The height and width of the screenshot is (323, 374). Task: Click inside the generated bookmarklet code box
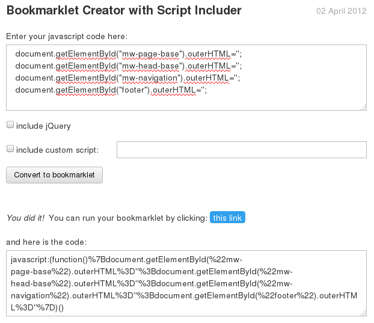186,283
